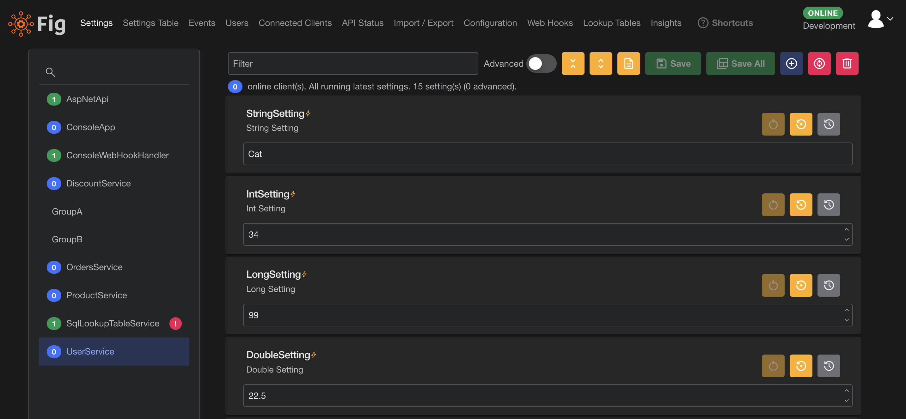The height and width of the screenshot is (419, 906).
Task: Click the Save All button
Action: (x=740, y=64)
